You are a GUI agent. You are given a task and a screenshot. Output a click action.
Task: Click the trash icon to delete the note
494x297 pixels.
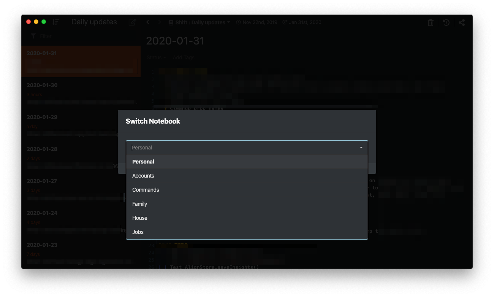pos(431,22)
